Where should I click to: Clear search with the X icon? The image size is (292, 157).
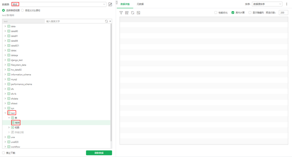click(110, 21)
